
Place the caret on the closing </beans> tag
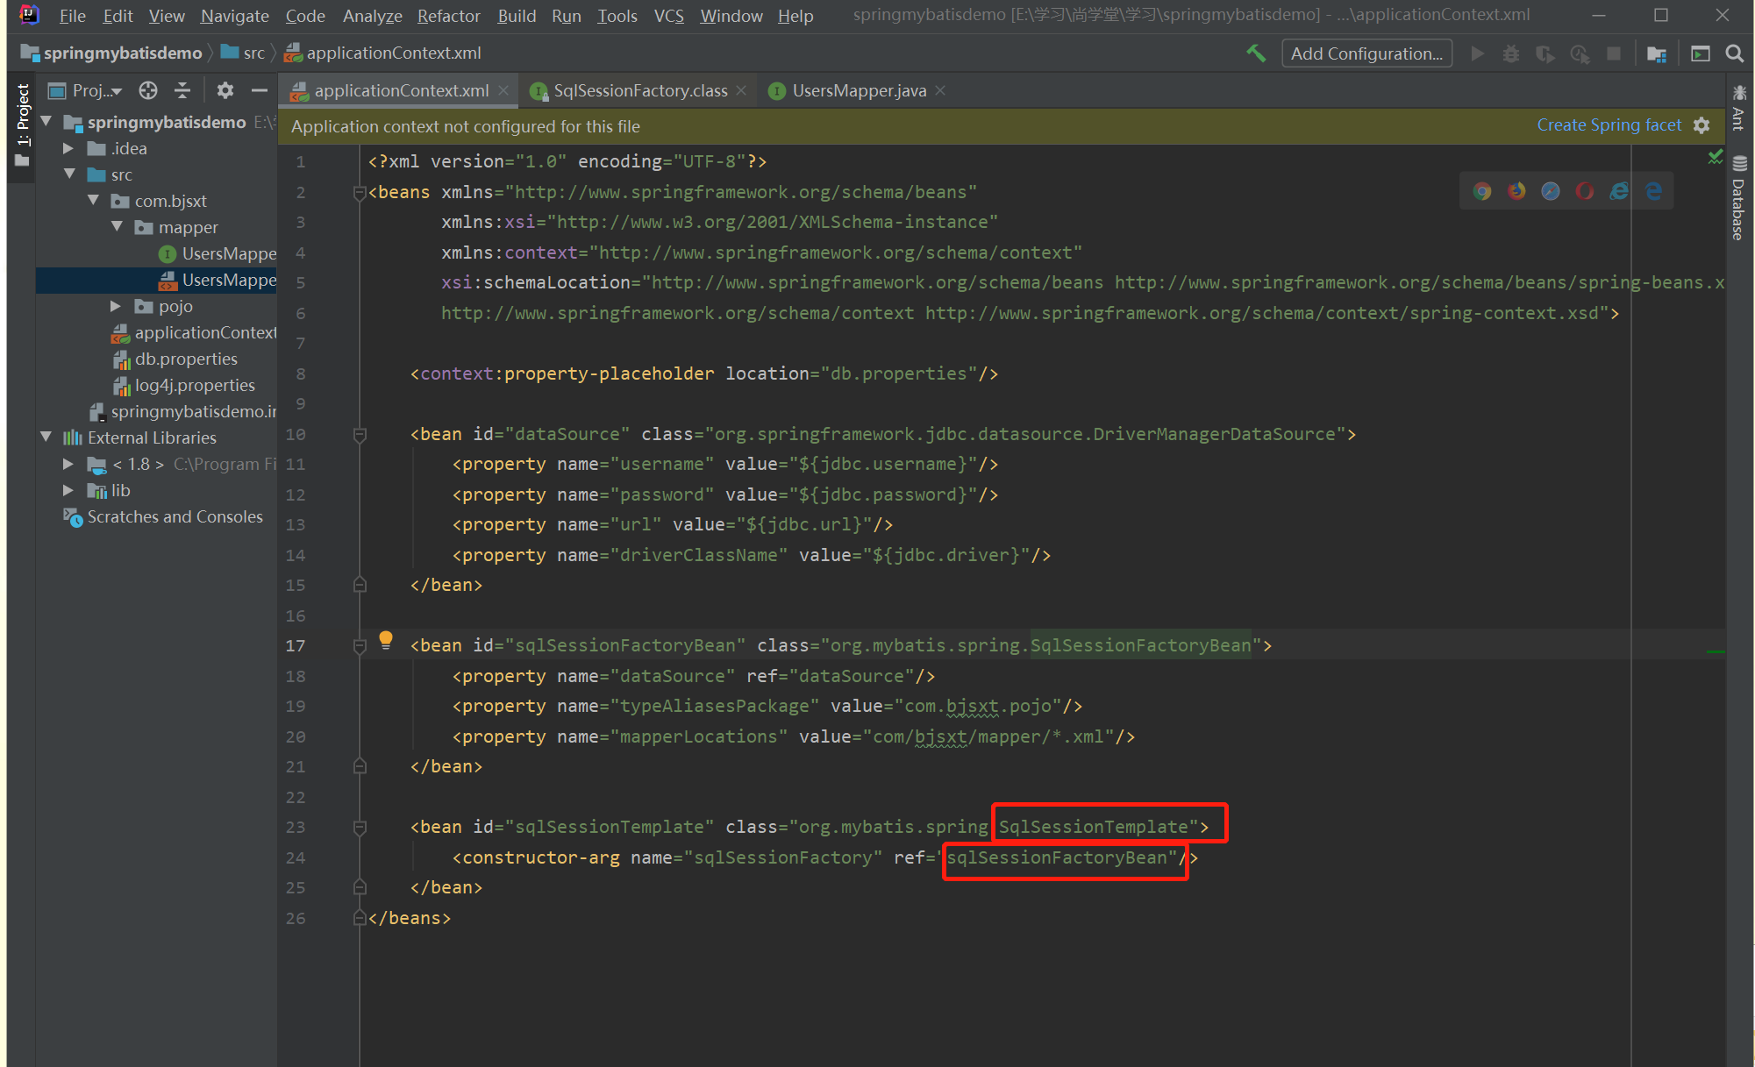[x=410, y=918]
